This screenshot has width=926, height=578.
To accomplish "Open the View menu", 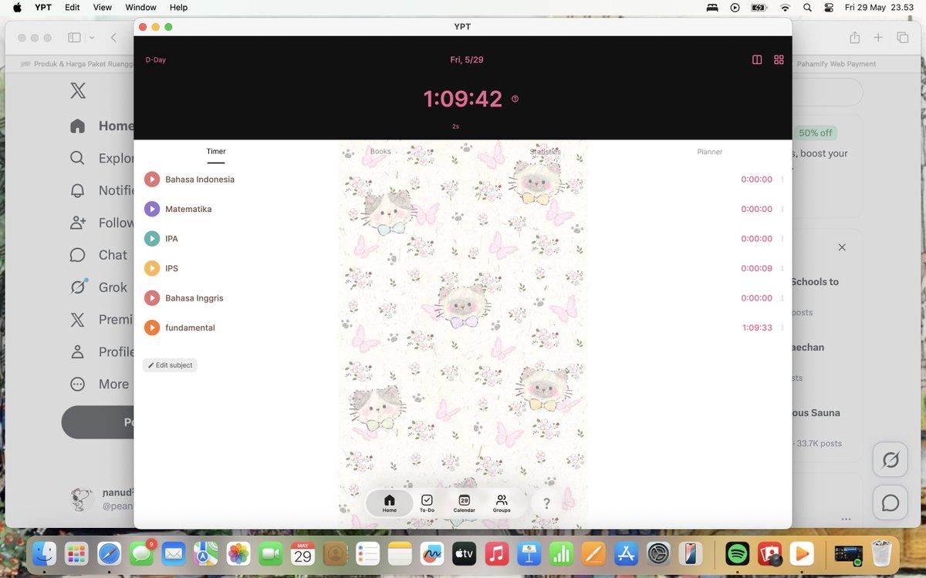I will coord(102,7).
